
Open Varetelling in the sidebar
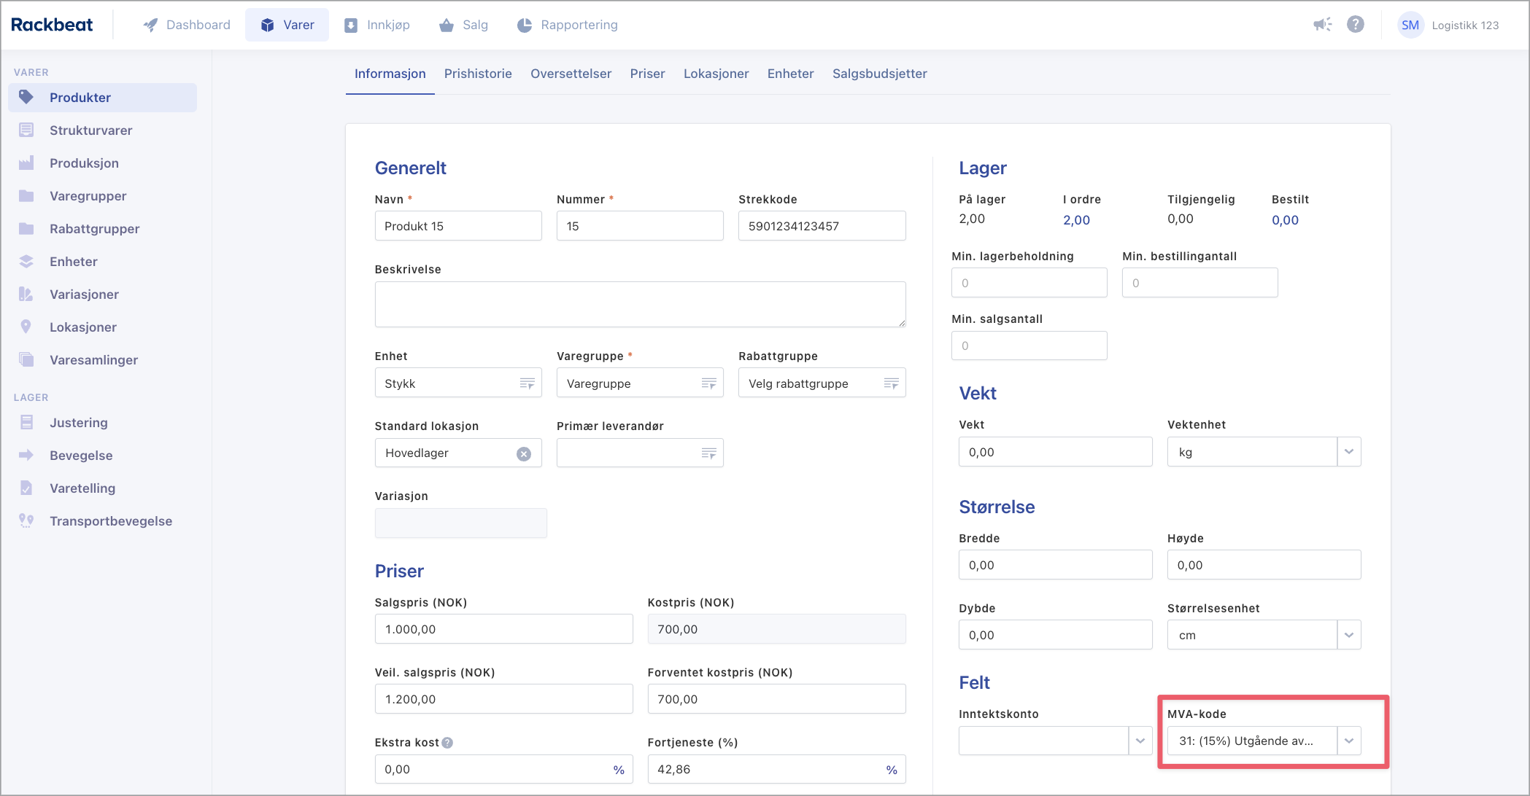pos(82,488)
